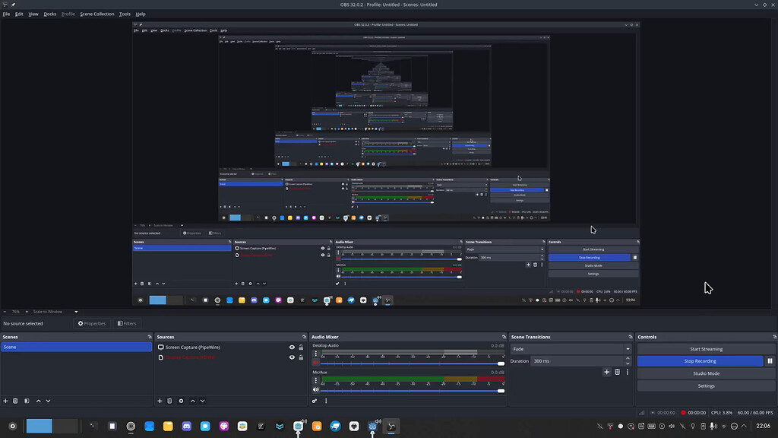Hide the Screen Capture (PipeWire) source
Image resolution: width=778 pixels, height=438 pixels.
click(x=292, y=347)
